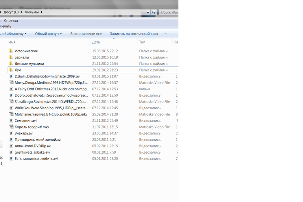Click the Molchanie_Yagnyat mkv file icon
303x202 pixels.
click(x=11, y=114)
